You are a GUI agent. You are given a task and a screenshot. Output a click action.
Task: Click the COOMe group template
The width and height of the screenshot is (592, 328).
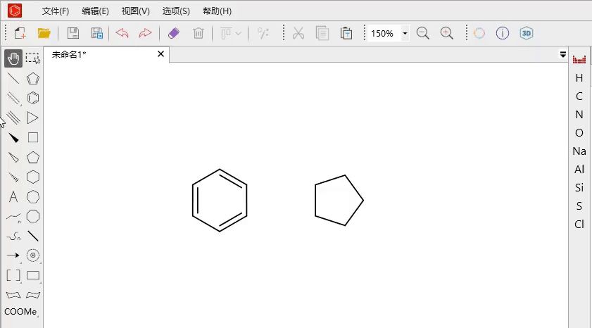[20, 311]
